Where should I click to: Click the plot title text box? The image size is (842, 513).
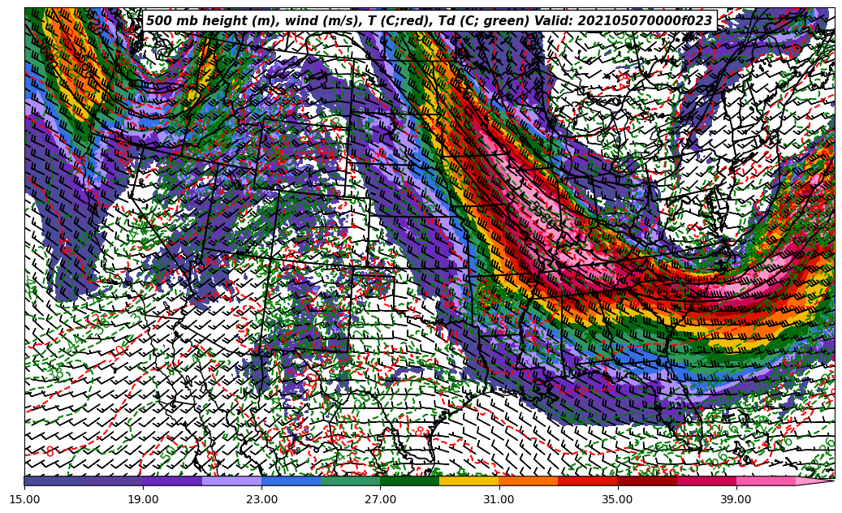click(429, 21)
